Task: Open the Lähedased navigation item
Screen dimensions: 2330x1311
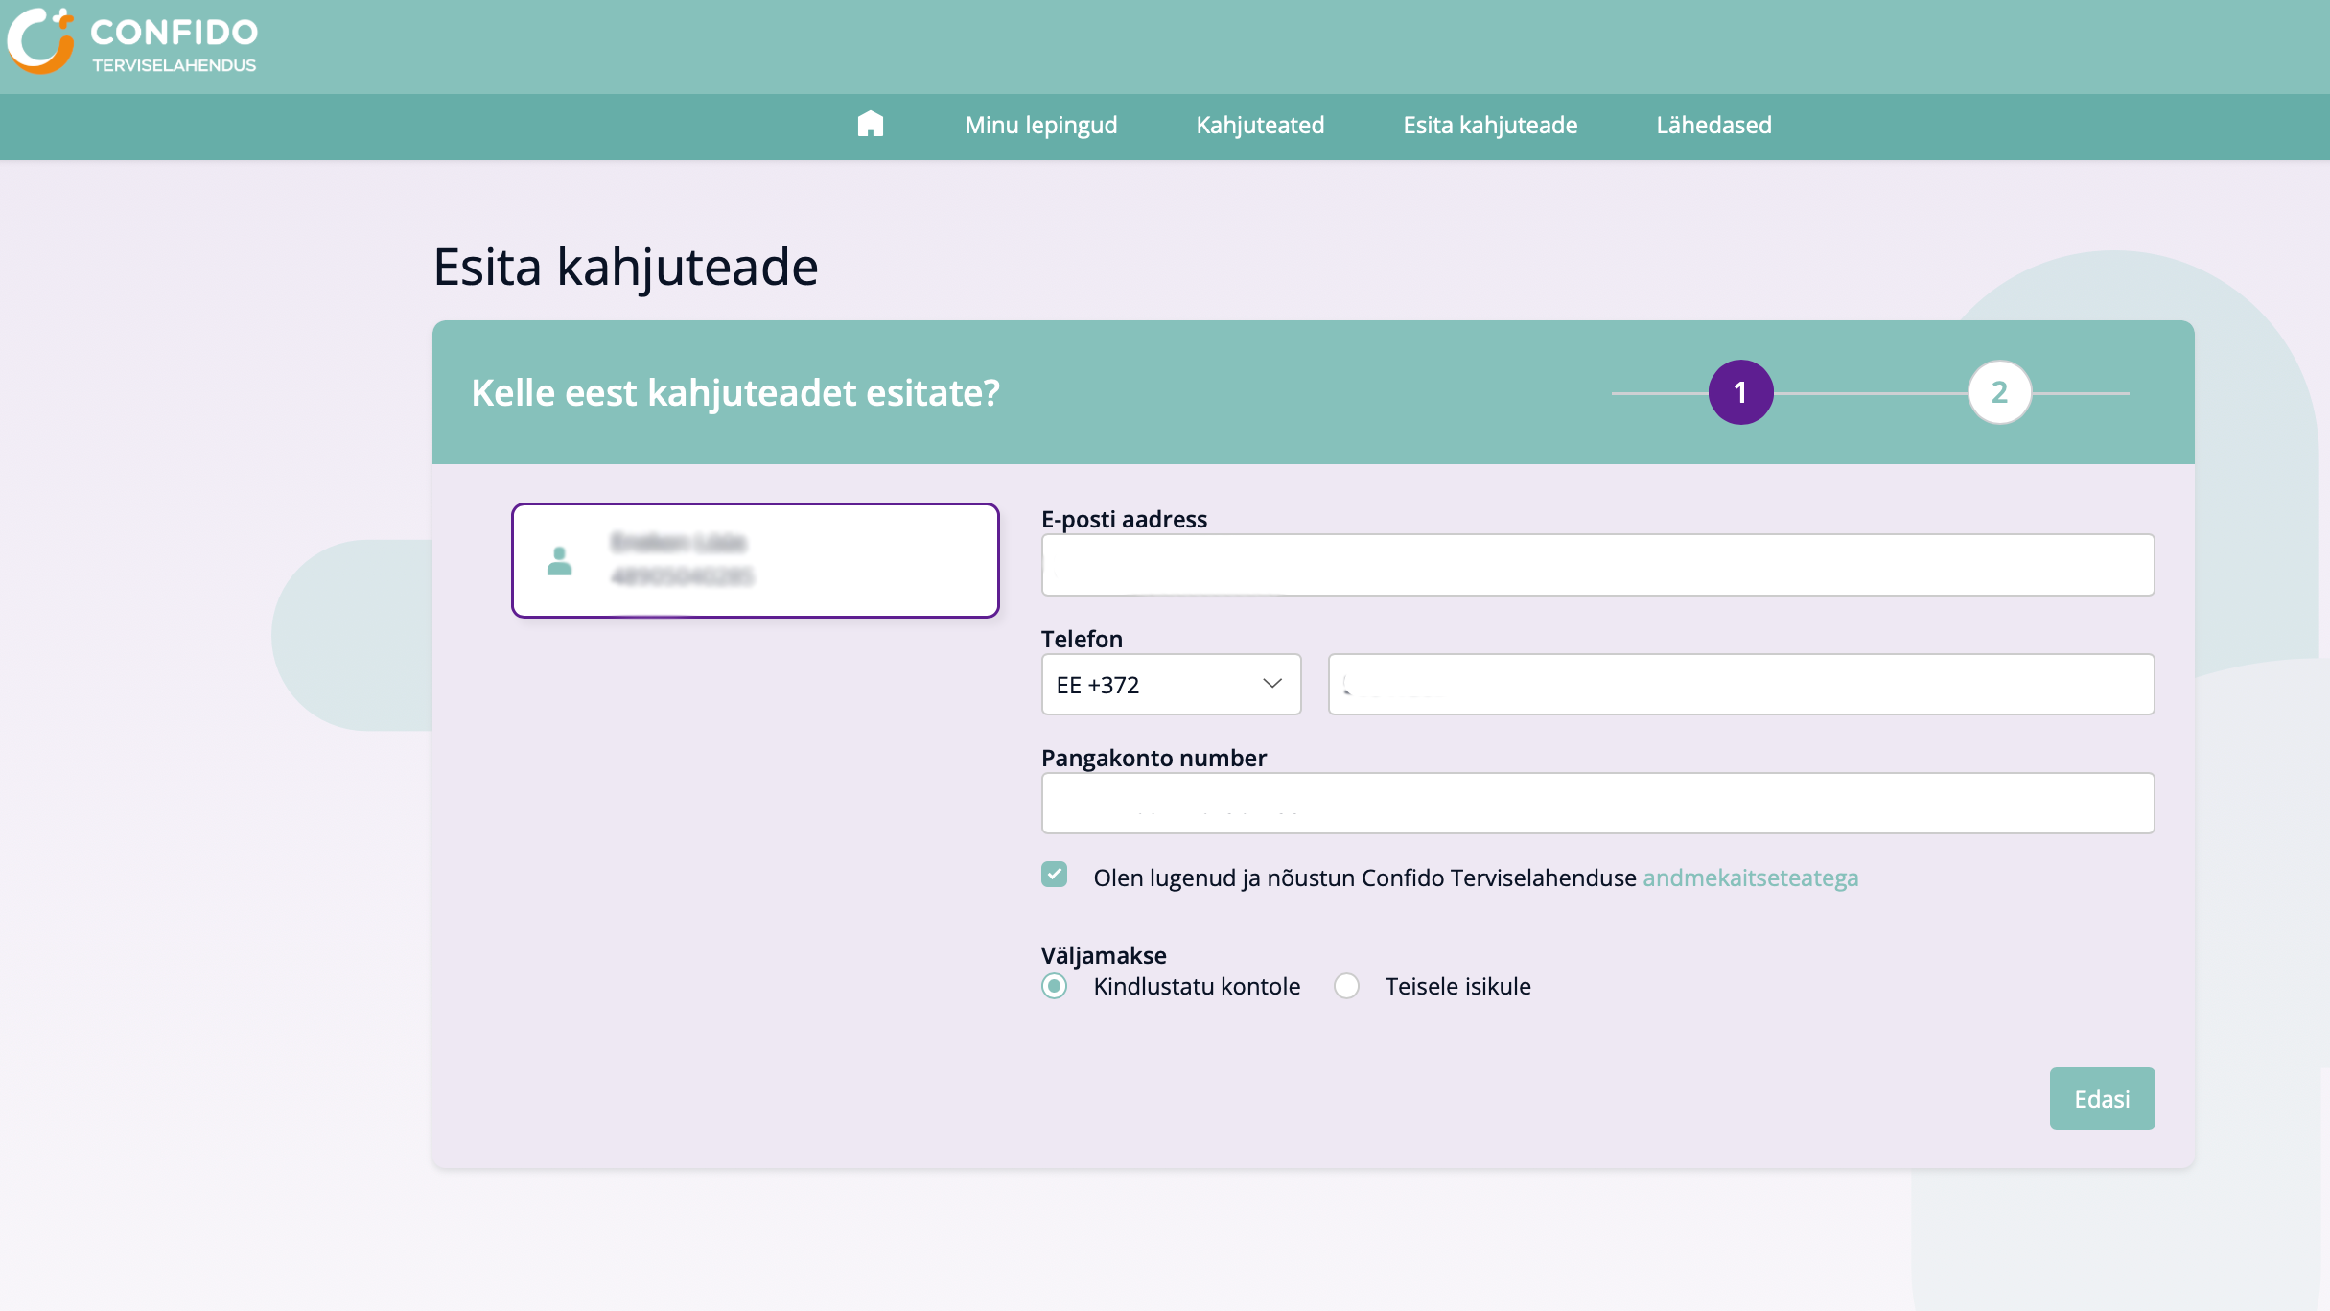Action: pos(1713,125)
